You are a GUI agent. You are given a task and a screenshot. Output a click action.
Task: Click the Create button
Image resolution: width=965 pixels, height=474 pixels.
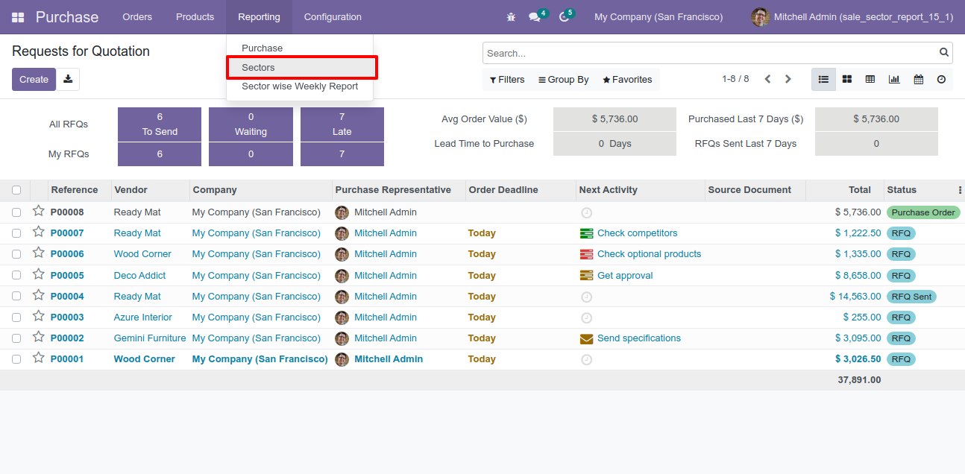point(34,80)
